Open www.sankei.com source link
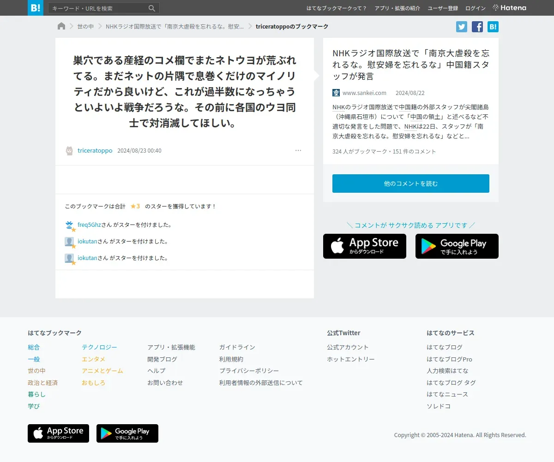Screen dimensions: 554x462 (364, 93)
